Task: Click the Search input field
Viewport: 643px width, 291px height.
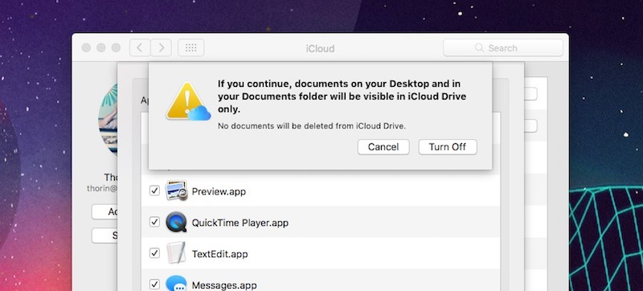Action: point(503,48)
